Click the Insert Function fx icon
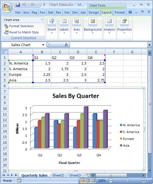 click(66, 45)
